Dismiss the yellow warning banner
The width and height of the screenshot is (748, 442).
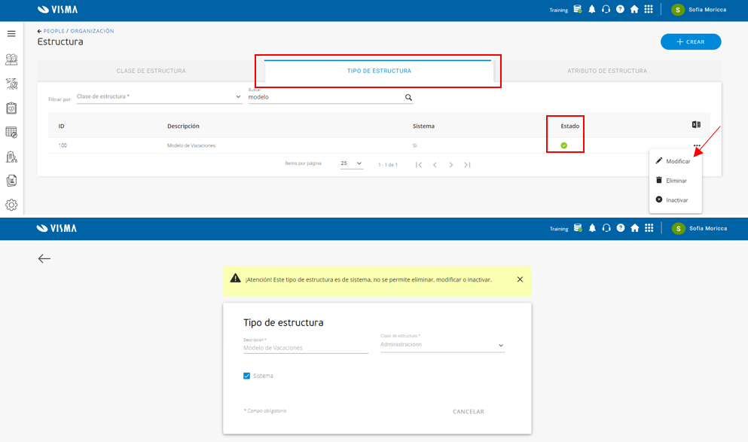(520, 279)
